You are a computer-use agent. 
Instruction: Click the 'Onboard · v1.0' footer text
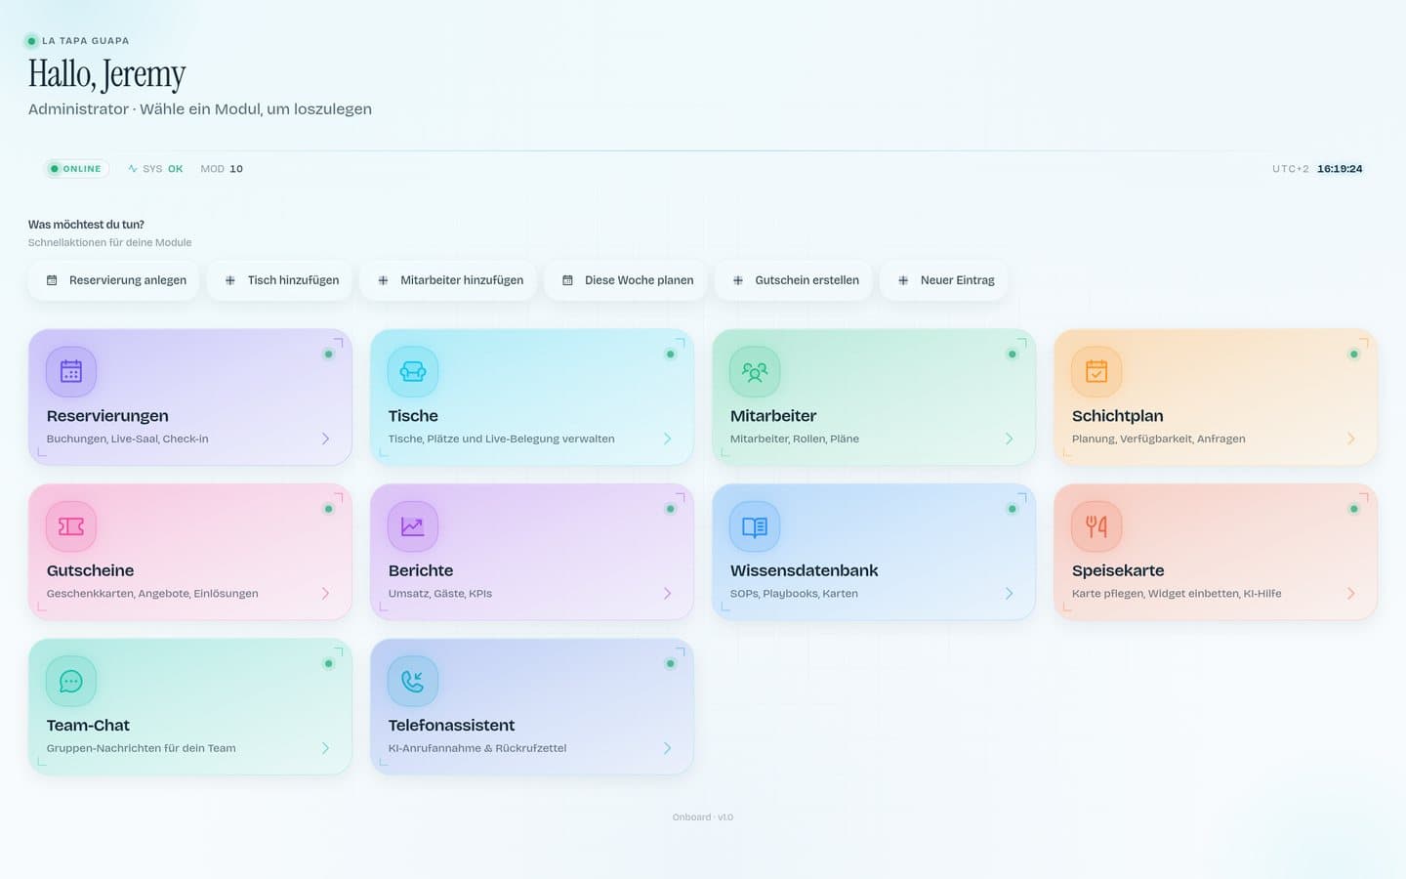click(703, 817)
